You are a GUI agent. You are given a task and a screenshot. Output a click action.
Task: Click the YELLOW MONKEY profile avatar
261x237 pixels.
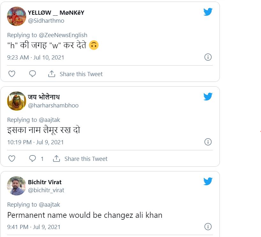click(x=17, y=16)
